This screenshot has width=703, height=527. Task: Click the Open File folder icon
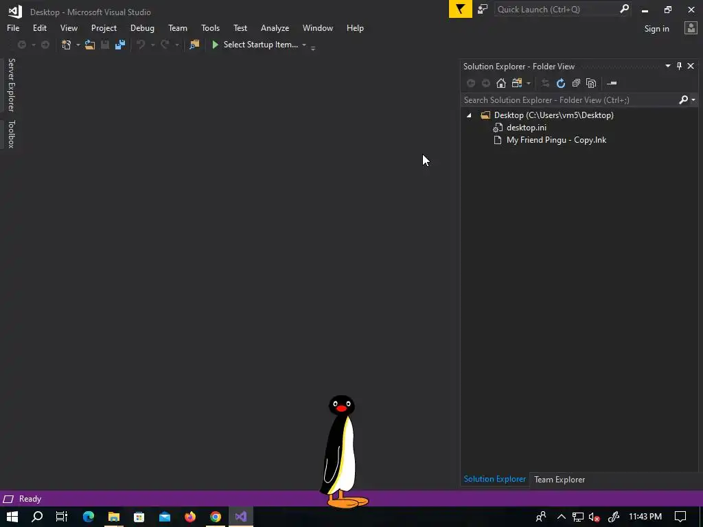[x=90, y=45]
